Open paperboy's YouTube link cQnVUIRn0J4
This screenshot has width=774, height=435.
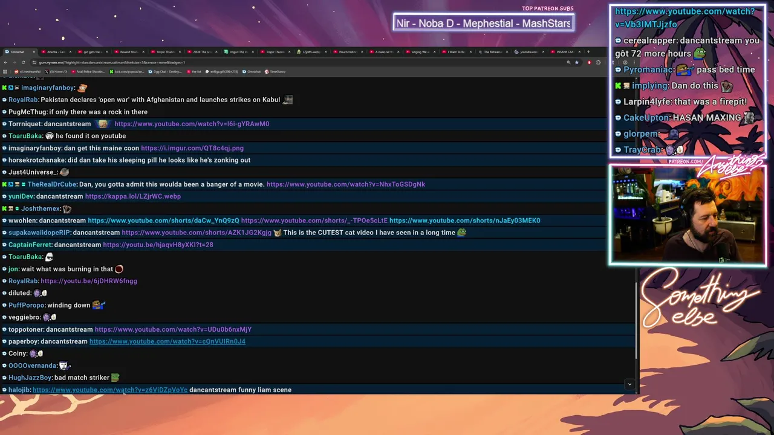point(167,341)
